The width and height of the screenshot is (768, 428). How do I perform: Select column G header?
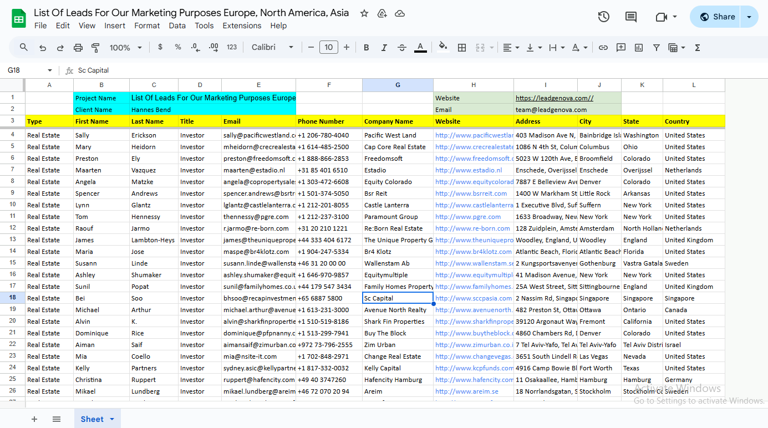pyautogui.click(x=398, y=85)
